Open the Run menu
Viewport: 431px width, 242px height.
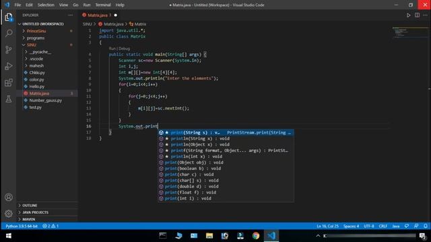click(x=87, y=5)
